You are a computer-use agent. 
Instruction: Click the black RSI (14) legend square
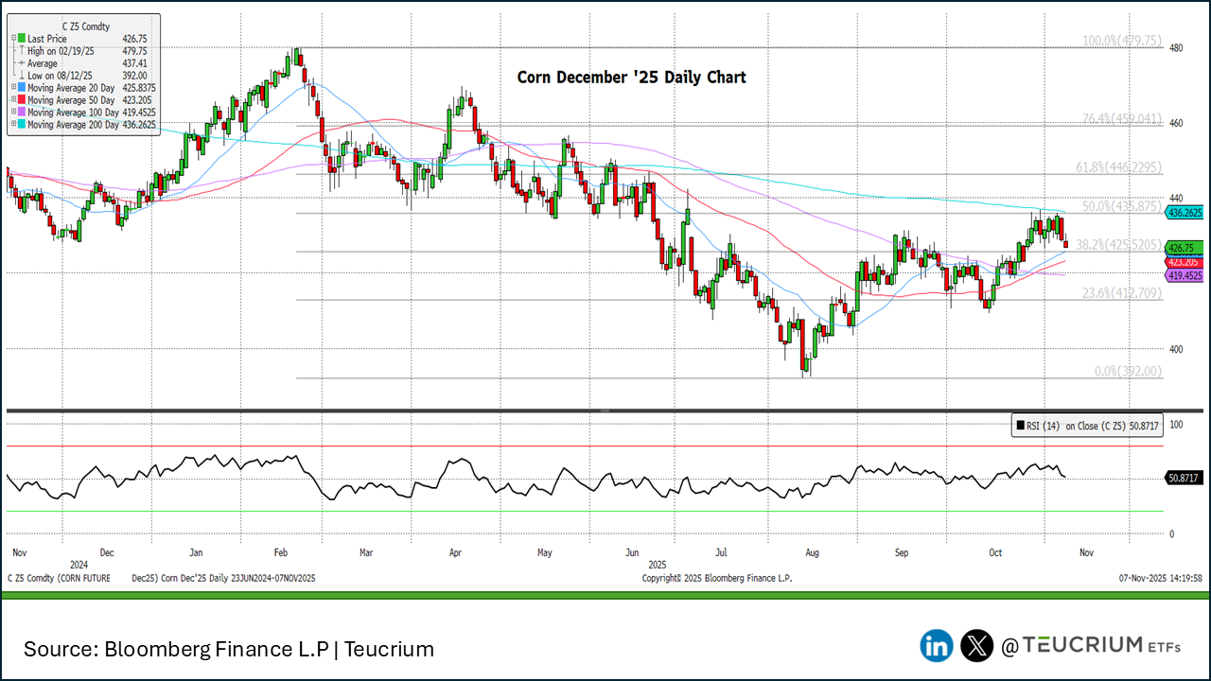1022,426
